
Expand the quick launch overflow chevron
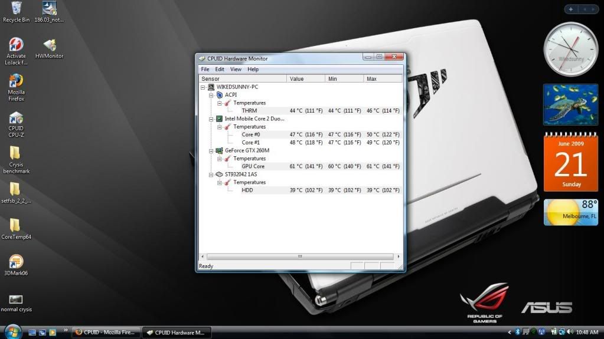tap(66, 330)
